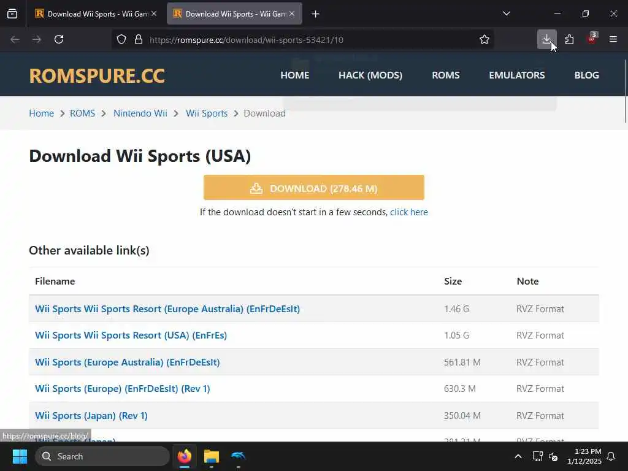628x471 pixels.
Task: Click the DOWNLOAD (278.46 M) button
Action: [313, 188]
